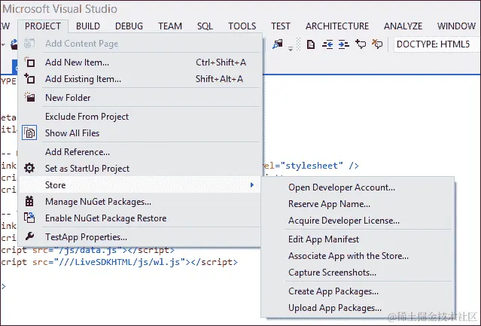Open the TEAM menu
This screenshot has height=326, width=481.
[x=170, y=26]
